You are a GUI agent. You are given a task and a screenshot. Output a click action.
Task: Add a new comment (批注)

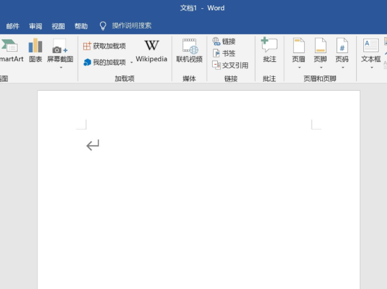point(269,50)
